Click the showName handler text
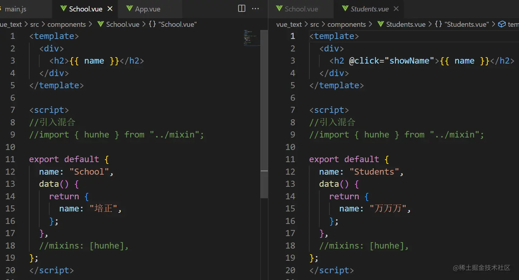Image resolution: width=519 pixels, height=280 pixels. (409, 61)
